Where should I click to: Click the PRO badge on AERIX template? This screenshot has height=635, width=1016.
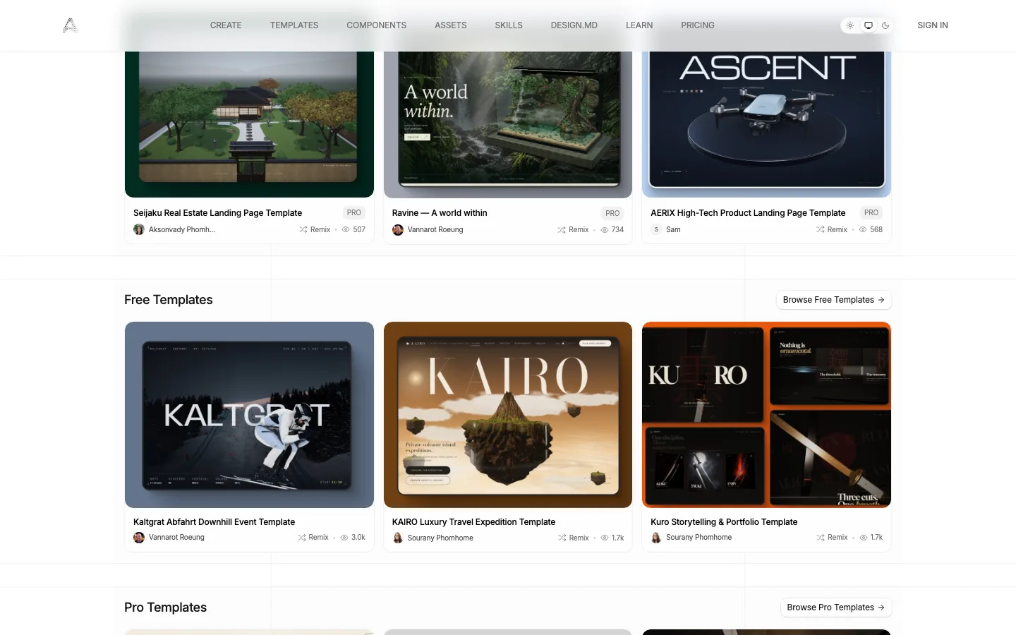tap(871, 213)
